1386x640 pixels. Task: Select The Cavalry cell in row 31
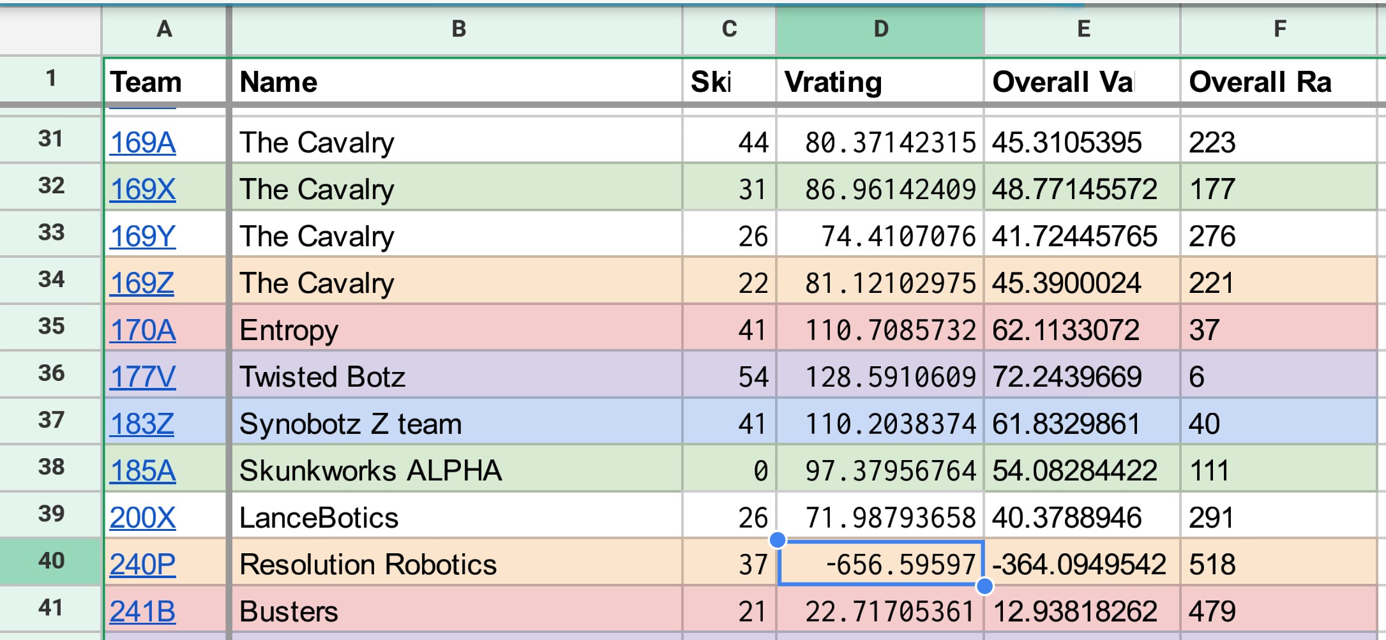click(x=457, y=141)
